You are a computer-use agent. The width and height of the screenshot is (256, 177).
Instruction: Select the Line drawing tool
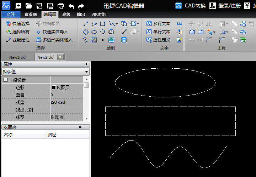point(86,24)
